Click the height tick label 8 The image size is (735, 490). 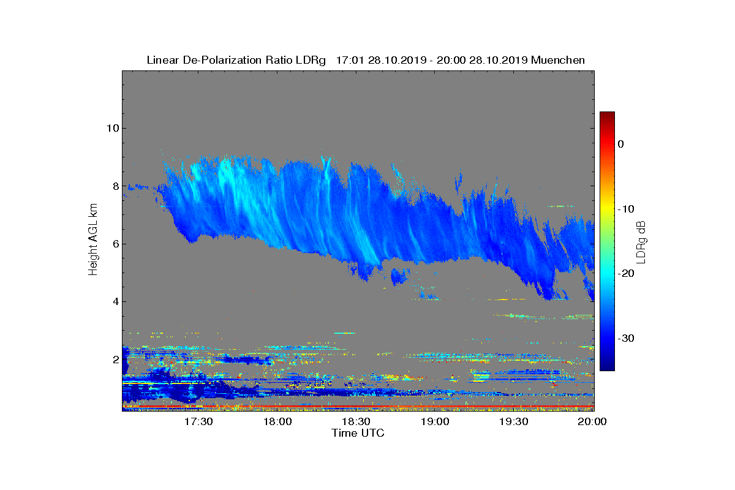pos(115,186)
